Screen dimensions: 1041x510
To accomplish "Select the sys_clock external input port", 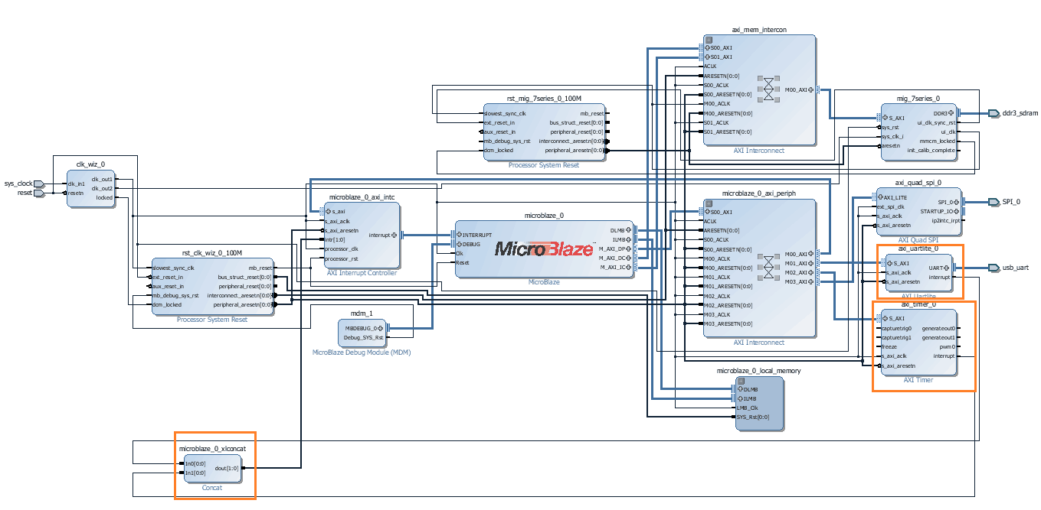I will tap(40, 184).
